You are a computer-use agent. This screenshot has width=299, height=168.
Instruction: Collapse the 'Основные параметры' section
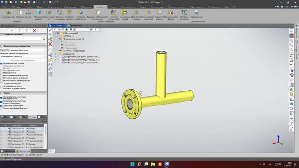[x=2, y=35]
